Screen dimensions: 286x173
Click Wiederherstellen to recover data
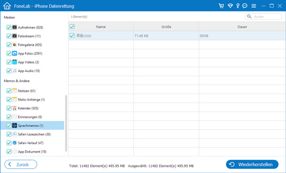click(x=252, y=164)
